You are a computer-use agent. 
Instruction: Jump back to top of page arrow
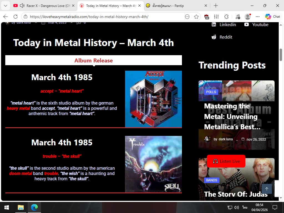(267, 189)
